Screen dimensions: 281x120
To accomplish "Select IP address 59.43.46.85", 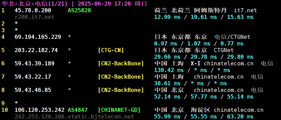I will coord(33,90).
